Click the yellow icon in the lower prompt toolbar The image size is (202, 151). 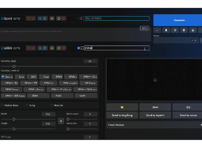tap(52, 48)
